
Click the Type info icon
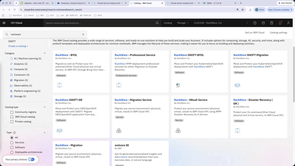14,132
